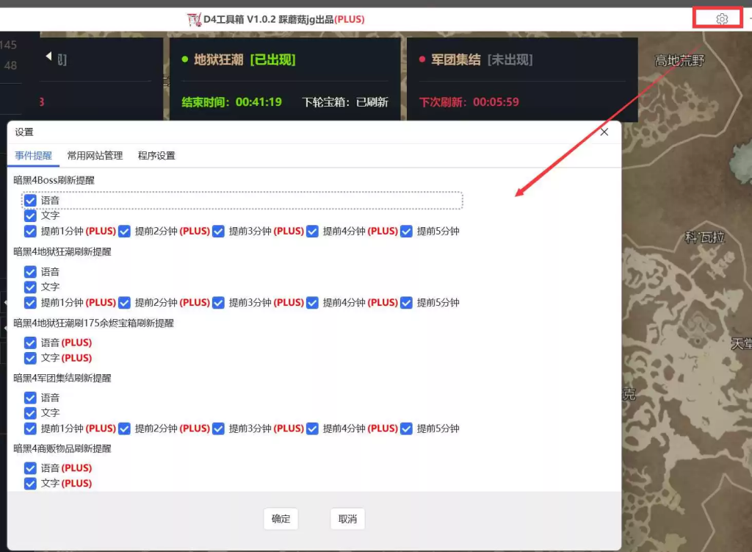752x552 pixels.
Task: Toggle 军团集结 语音 checkbox
Action: pos(30,398)
